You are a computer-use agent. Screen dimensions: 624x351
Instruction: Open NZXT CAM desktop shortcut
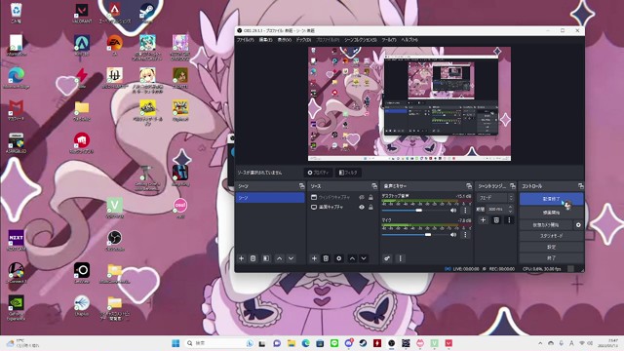(17, 241)
